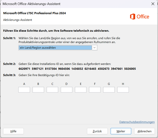Open the Datenschutzbestimmungen link
The height and width of the screenshot is (138, 158).
[x=137, y=122]
